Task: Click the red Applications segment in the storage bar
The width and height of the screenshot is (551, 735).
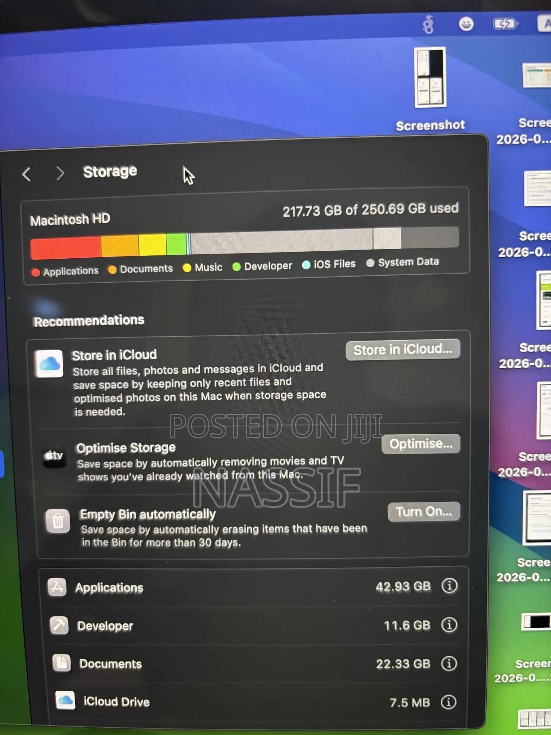Action: tap(66, 248)
